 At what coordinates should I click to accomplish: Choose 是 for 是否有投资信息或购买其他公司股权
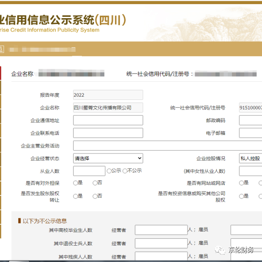click(241, 196)
